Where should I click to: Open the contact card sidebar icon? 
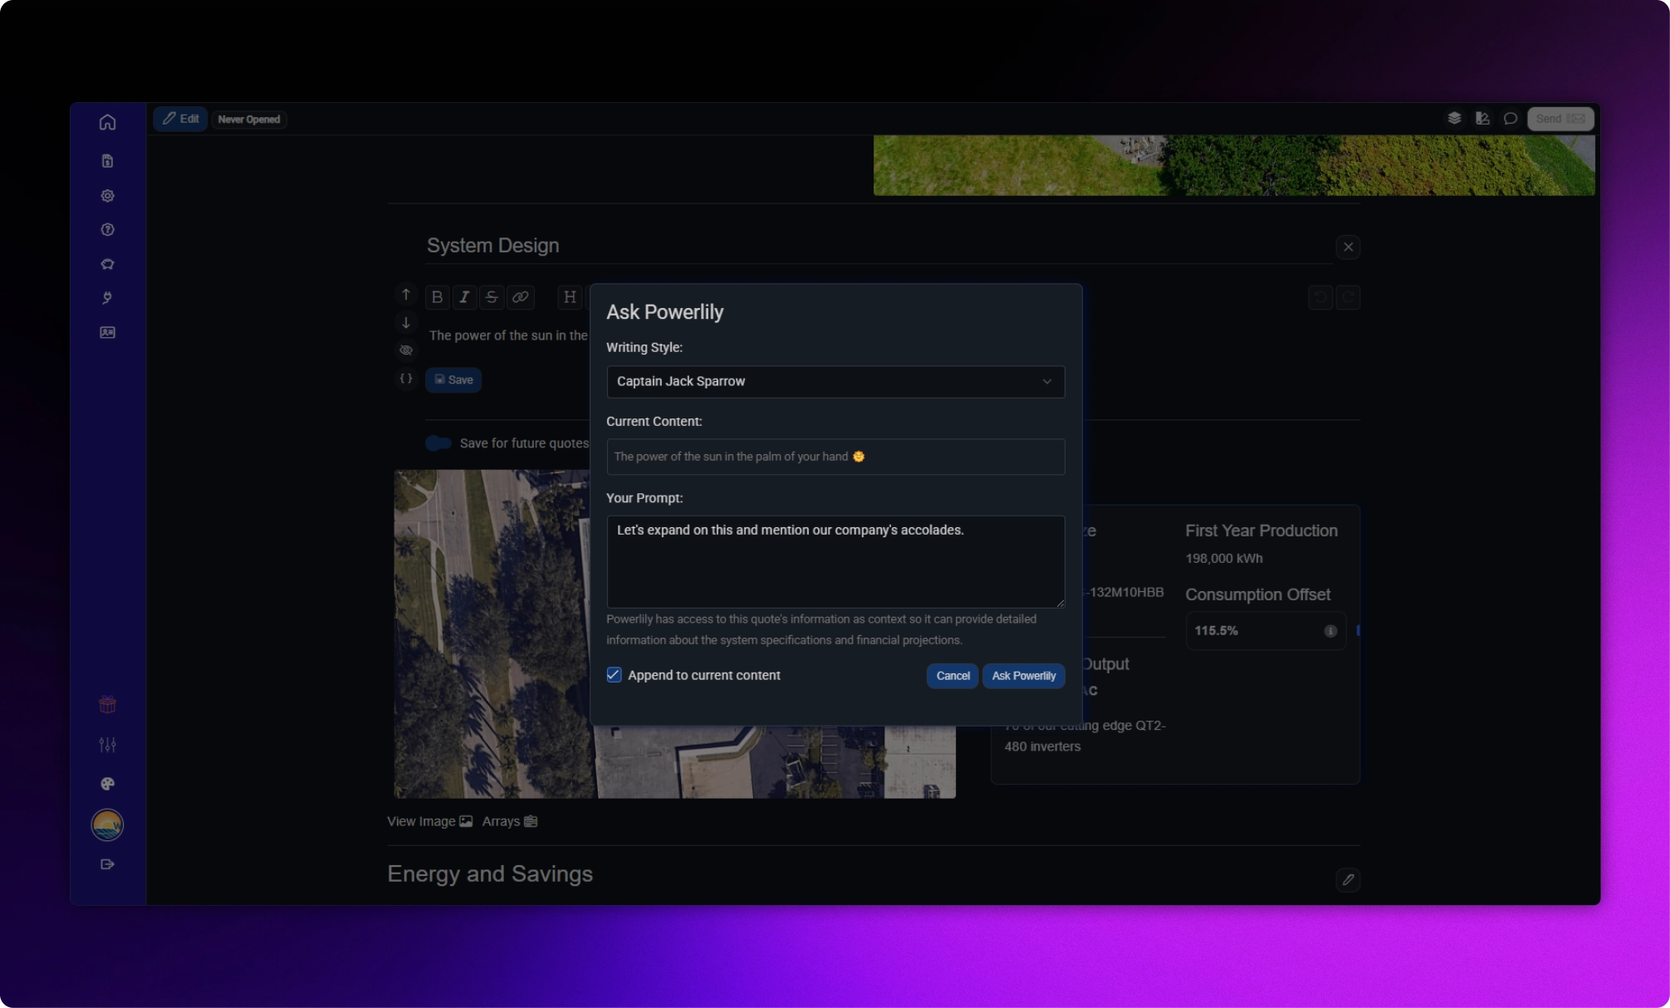click(x=107, y=332)
